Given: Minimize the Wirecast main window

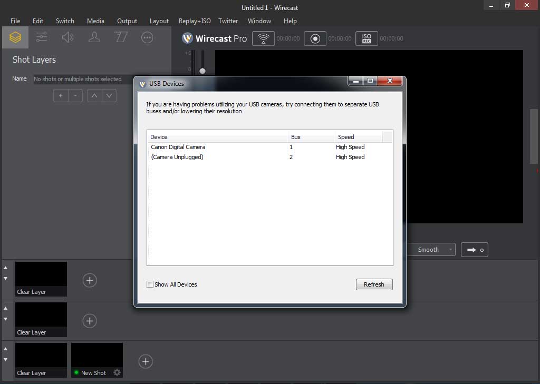Looking at the screenshot, I should click(491, 5).
